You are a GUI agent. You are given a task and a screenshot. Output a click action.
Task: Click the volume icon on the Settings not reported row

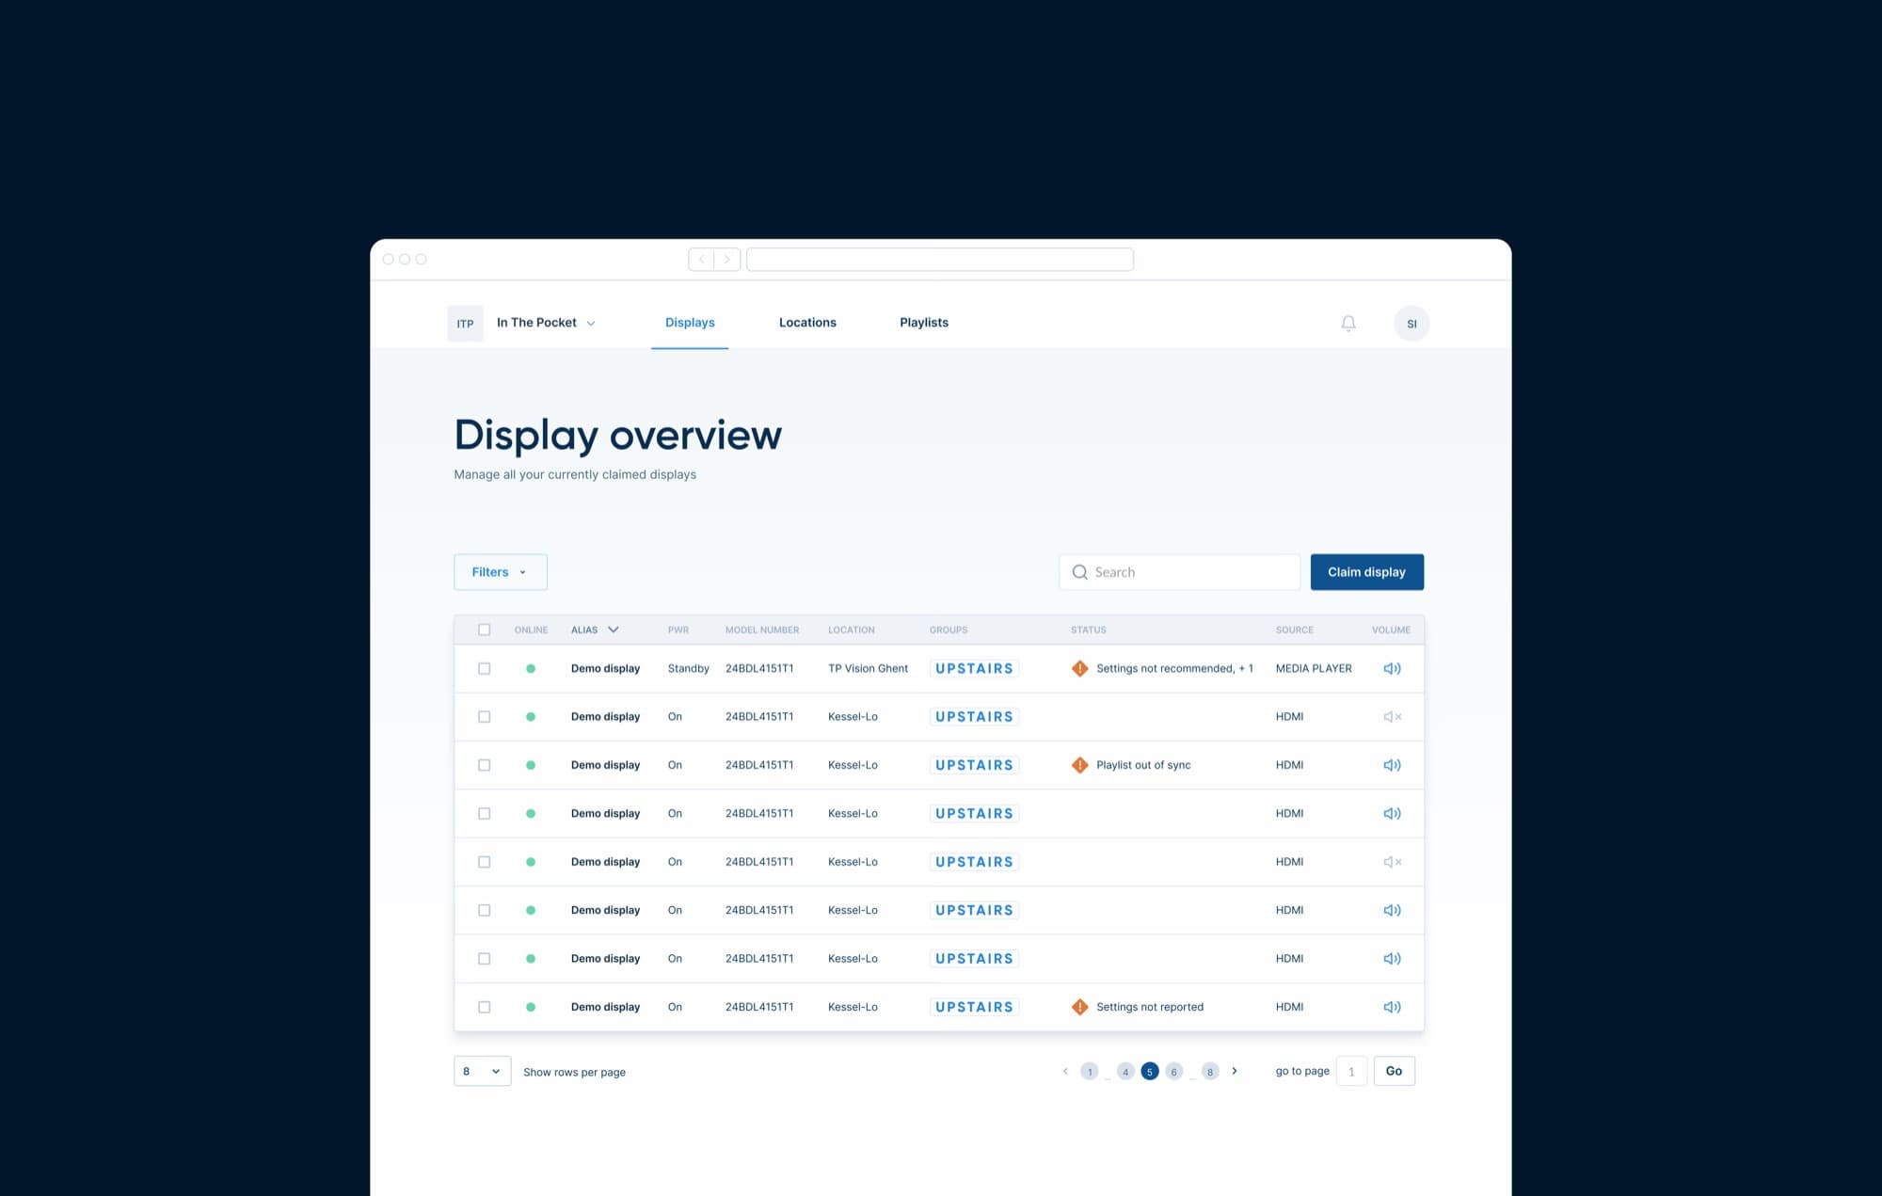coord(1392,1007)
